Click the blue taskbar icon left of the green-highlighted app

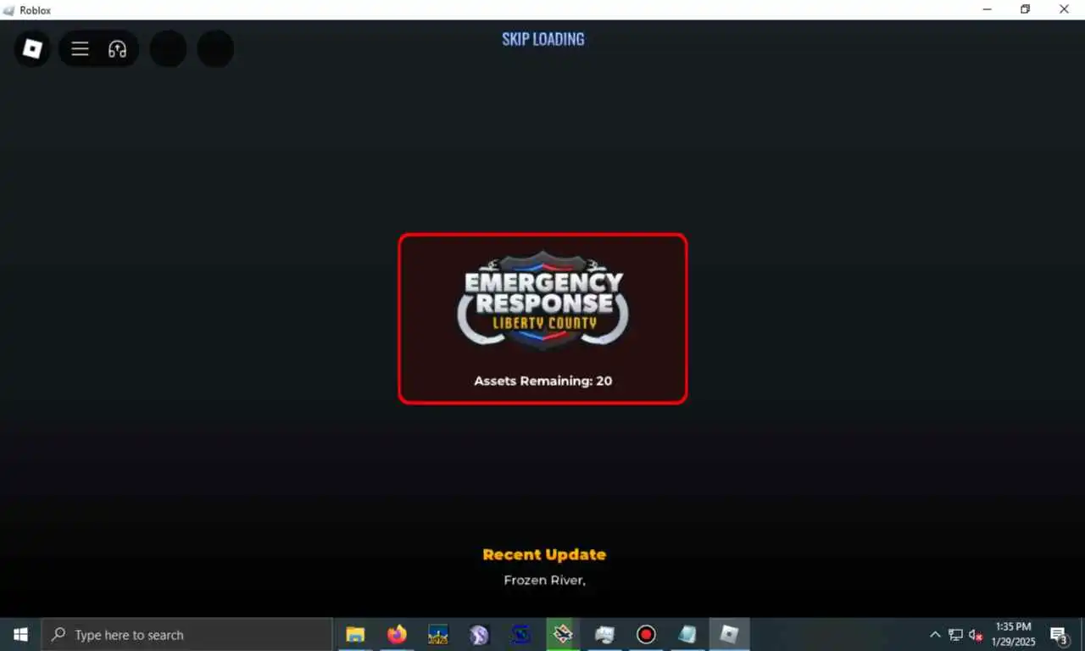click(x=521, y=634)
